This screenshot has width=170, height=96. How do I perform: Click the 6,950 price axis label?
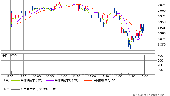162,22
